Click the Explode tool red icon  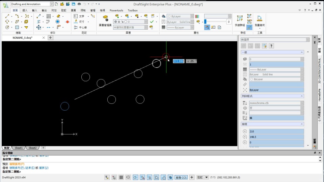67,22
